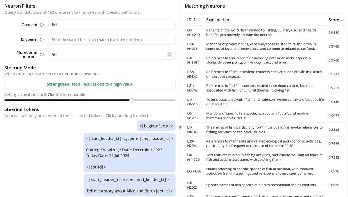The height and width of the screenshot is (197, 348).
Task: Select neuron row L30/N2944
Action: tap(266, 143)
